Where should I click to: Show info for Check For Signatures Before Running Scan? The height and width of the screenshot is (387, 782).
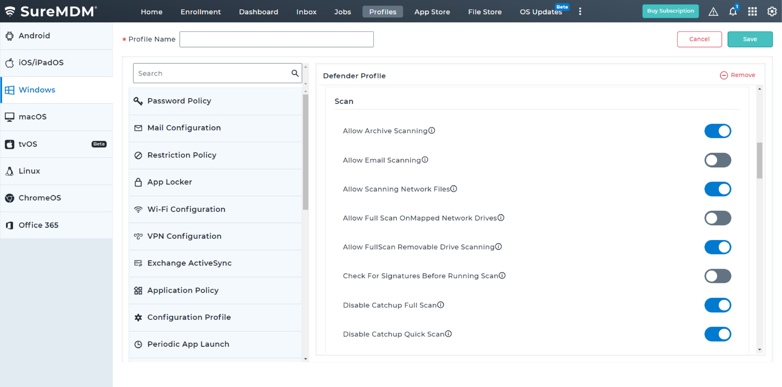click(x=502, y=275)
